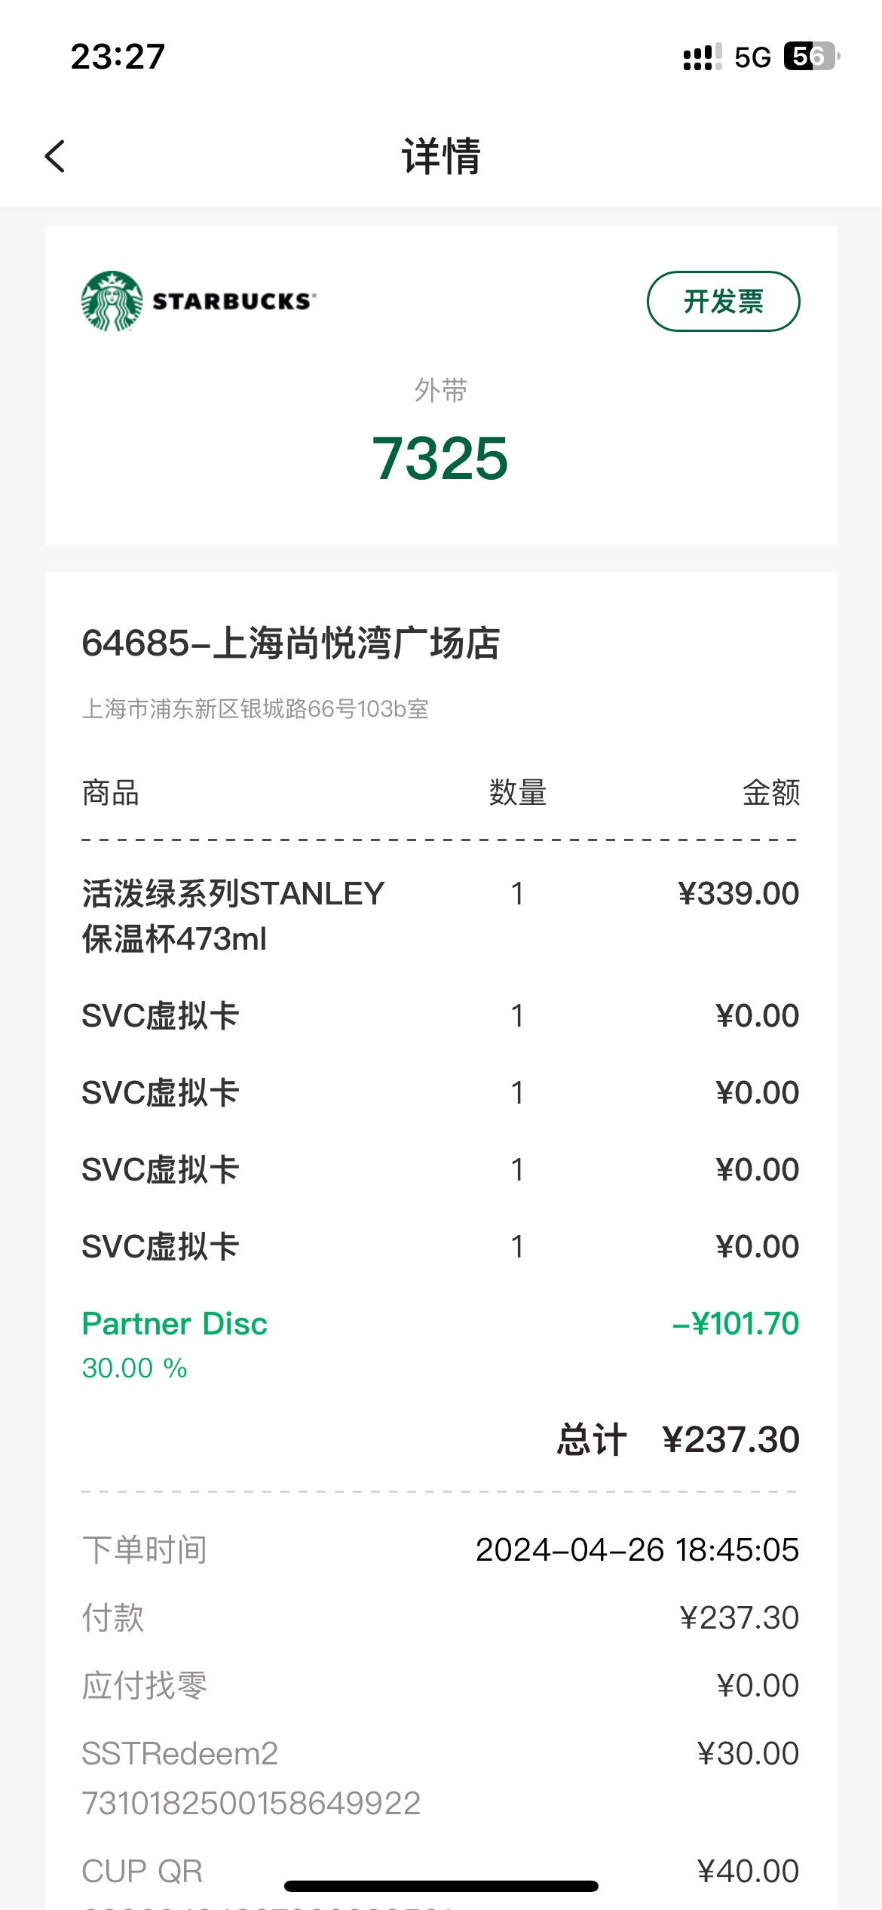Select pickup number 7325
This screenshot has width=882, height=1910.
[440, 458]
